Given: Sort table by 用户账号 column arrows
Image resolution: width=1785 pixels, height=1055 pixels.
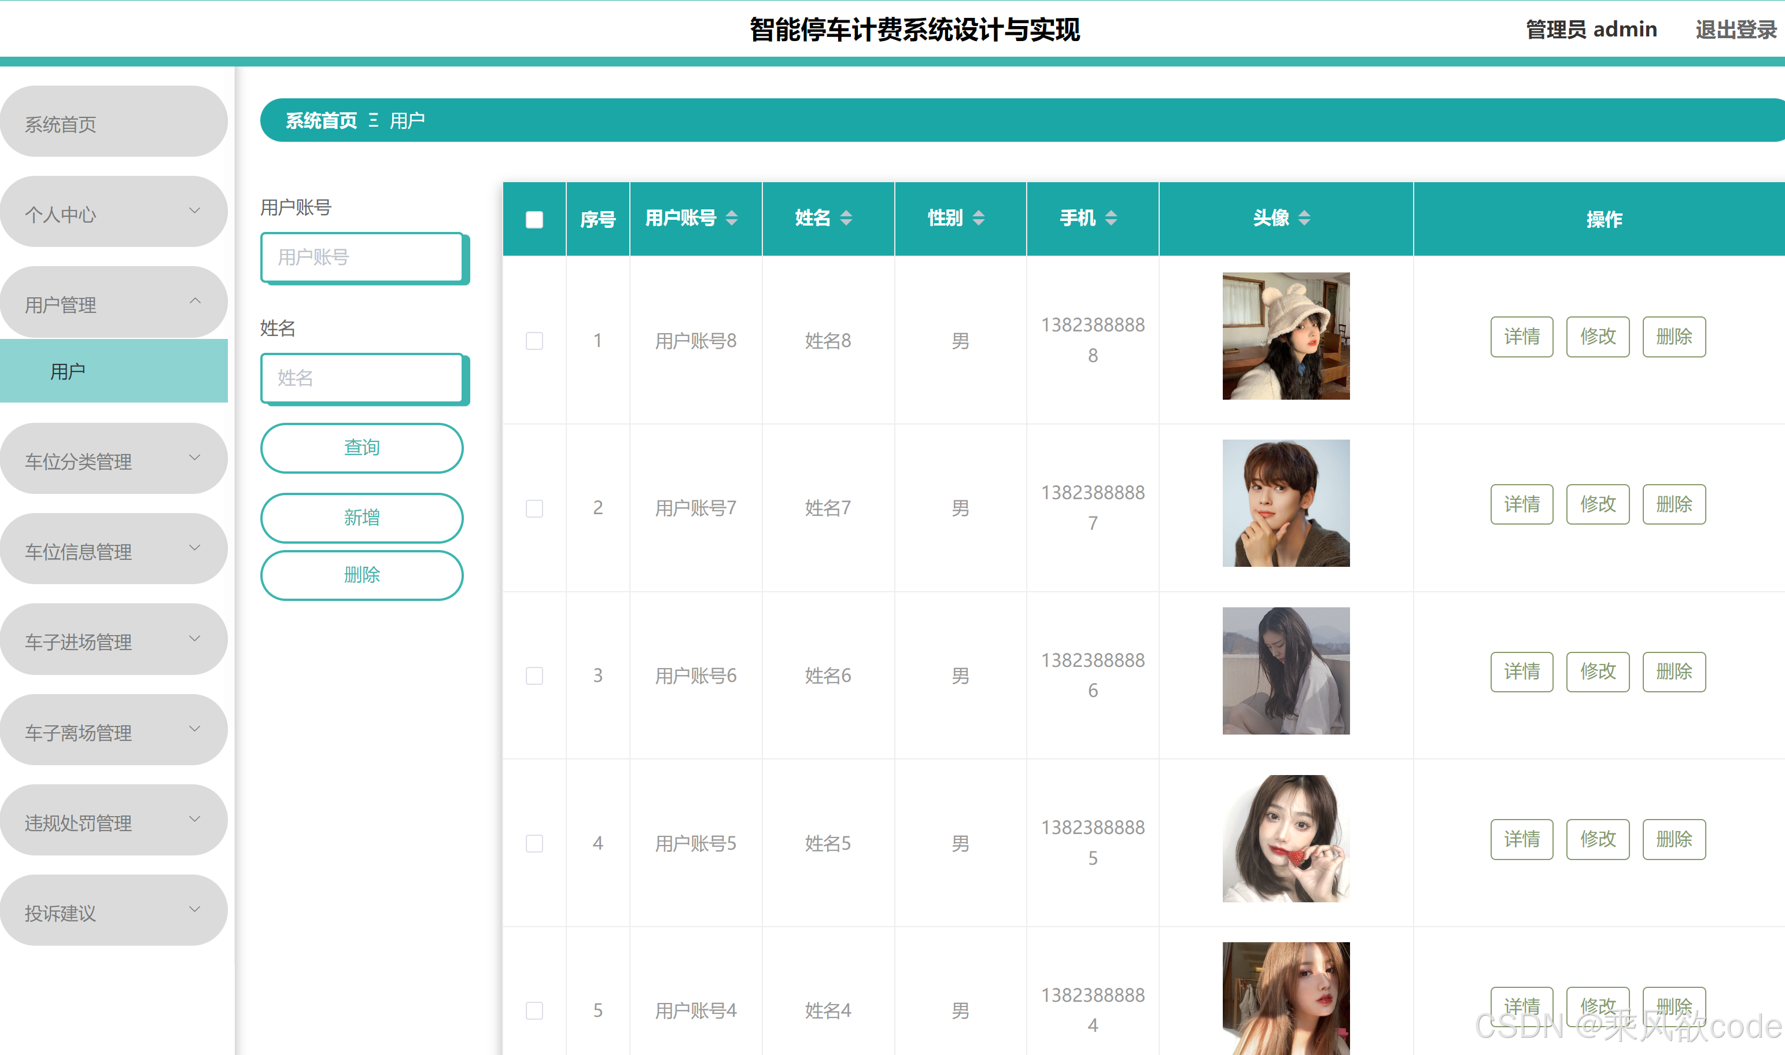Looking at the screenshot, I should [732, 218].
